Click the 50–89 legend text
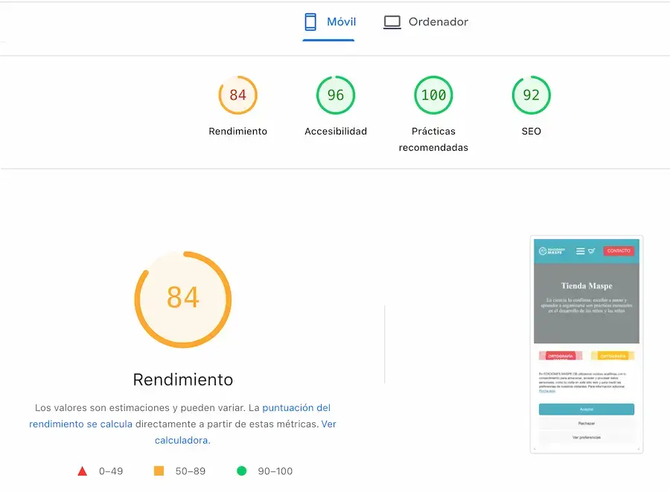The width and height of the screenshot is (670, 492). click(x=191, y=471)
